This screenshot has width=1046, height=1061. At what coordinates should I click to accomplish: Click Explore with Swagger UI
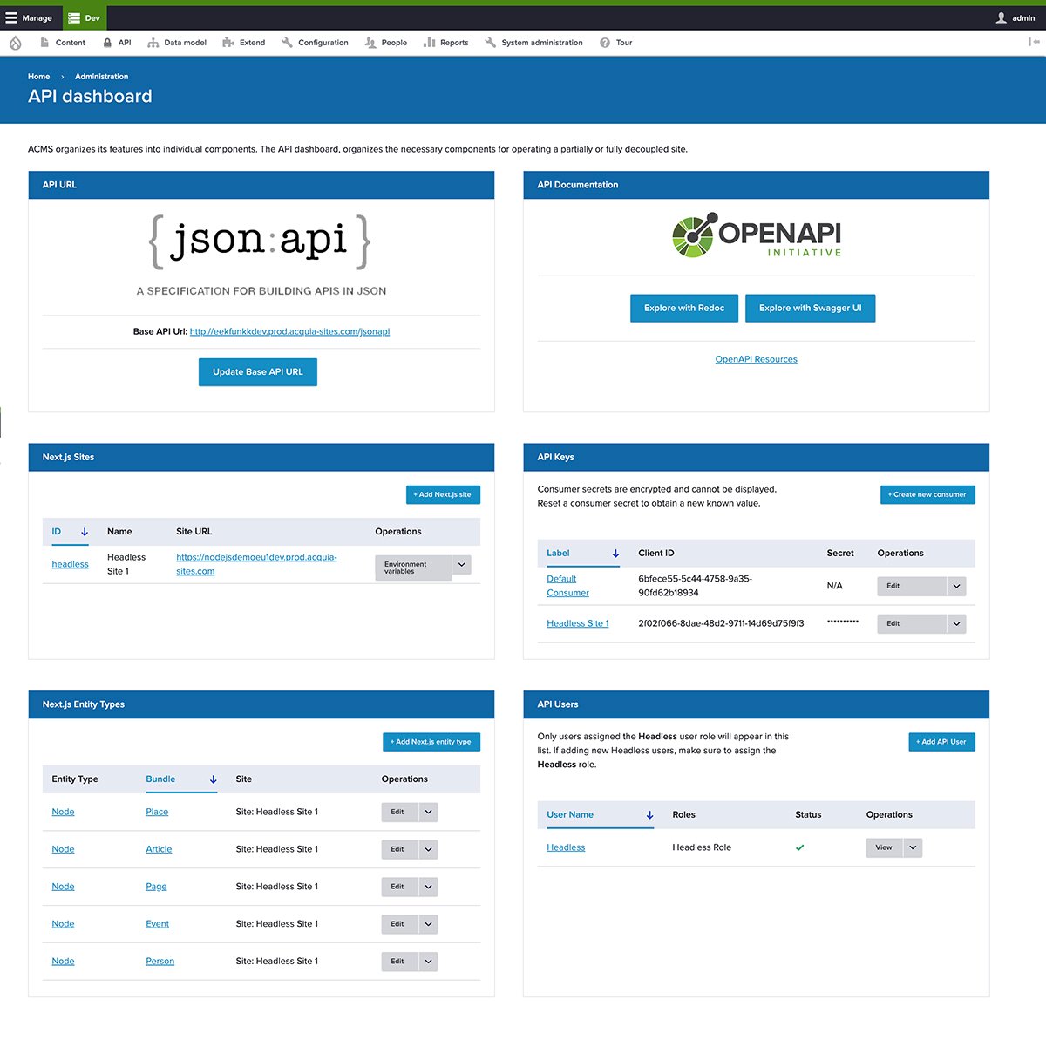[x=810, y=308]
